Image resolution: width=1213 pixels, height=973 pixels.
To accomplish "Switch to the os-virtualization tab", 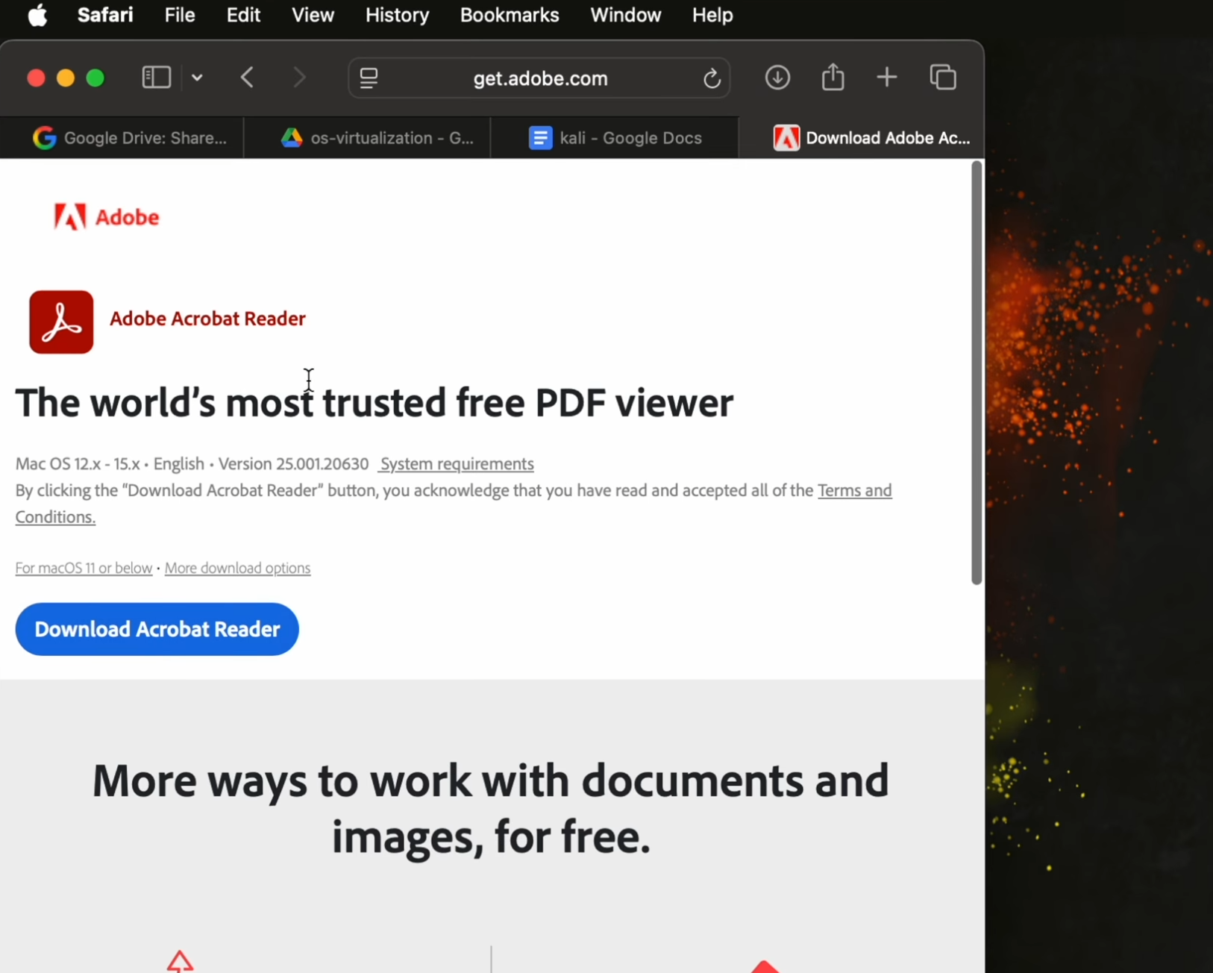I will 367,138.
